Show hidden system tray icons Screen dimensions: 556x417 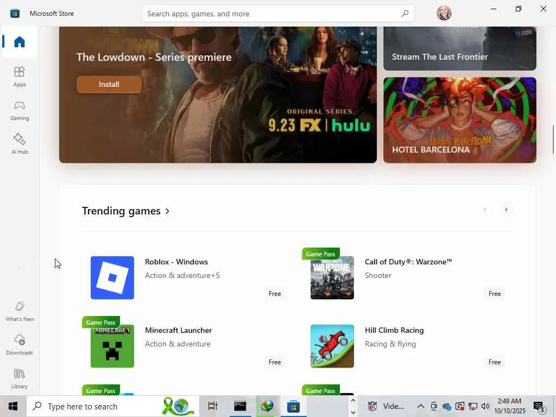pos(421,406)
